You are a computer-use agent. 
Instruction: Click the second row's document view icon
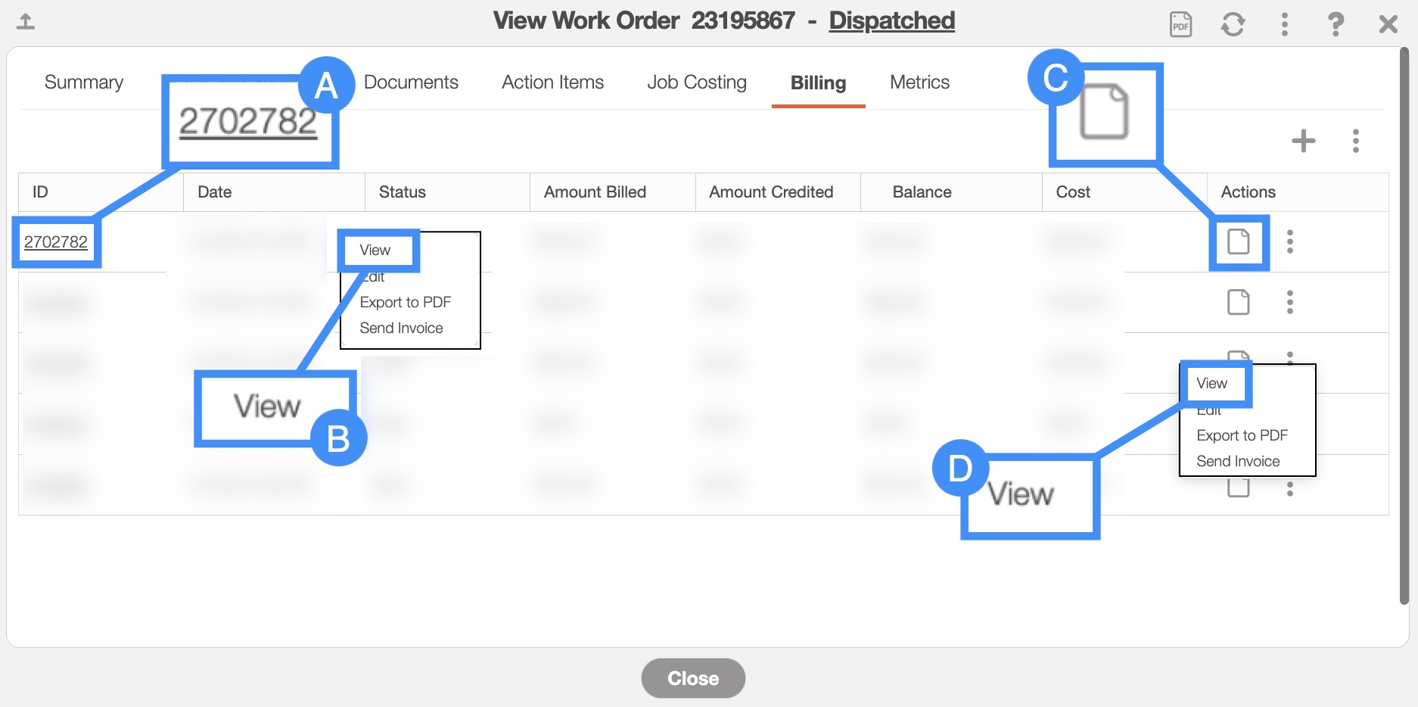pyautogui.click(x=1238, y=303)
